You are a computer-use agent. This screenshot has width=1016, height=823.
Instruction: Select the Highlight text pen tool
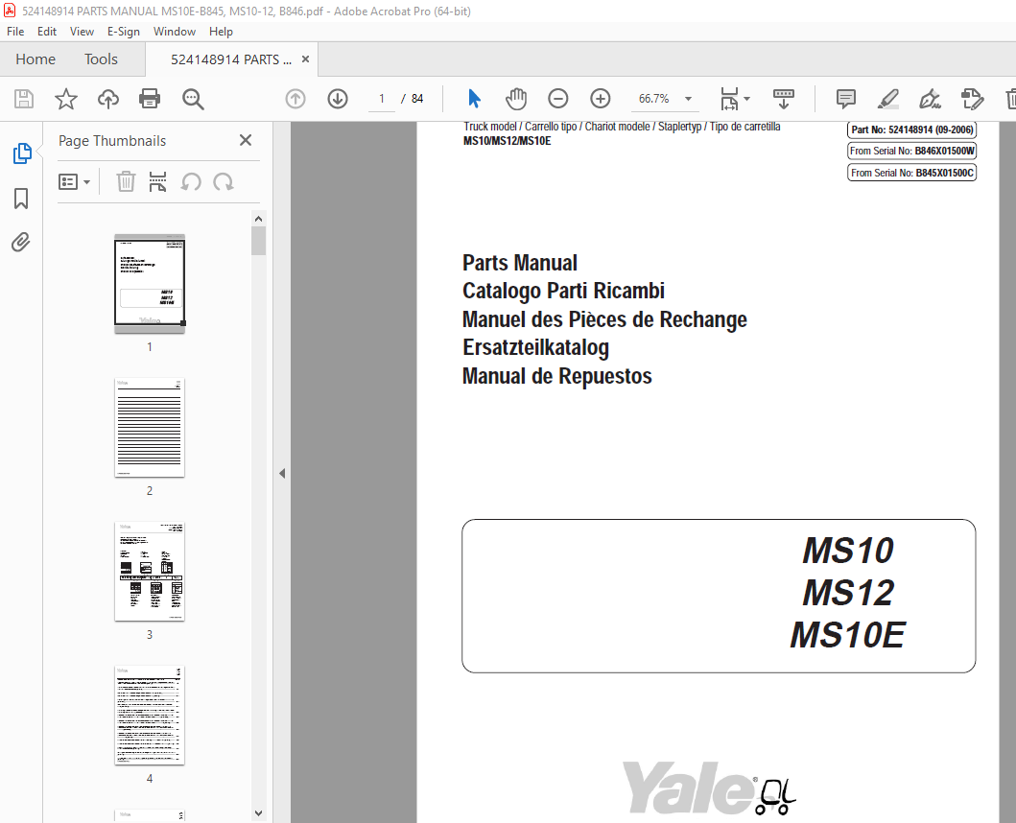pos(887,99)
